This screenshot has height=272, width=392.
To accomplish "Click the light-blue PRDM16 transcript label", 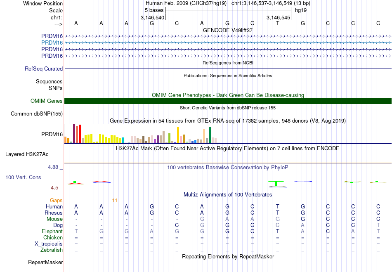I will click(52, 43).
